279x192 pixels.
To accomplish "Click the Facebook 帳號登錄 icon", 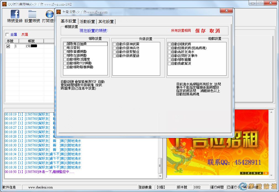I will coord(15,14).
